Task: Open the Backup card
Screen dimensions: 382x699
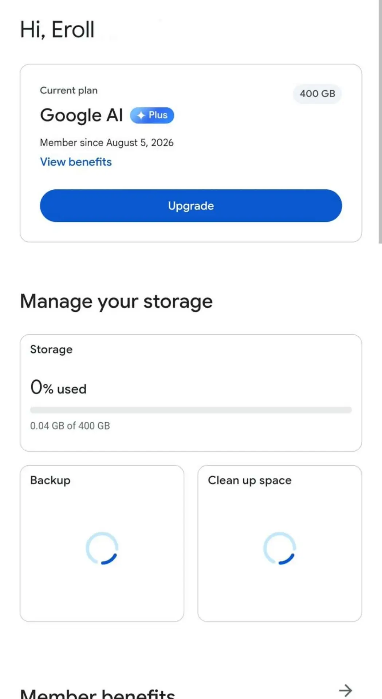Action: pos(102,543)
